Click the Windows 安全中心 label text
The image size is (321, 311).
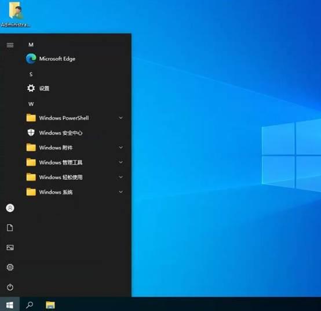[x=61, y=133]
